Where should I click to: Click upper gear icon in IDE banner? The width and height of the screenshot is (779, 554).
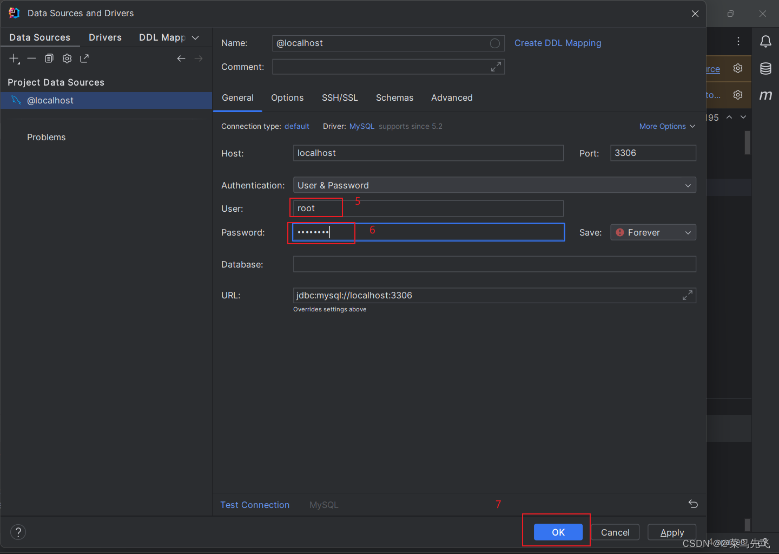[738, 68]
